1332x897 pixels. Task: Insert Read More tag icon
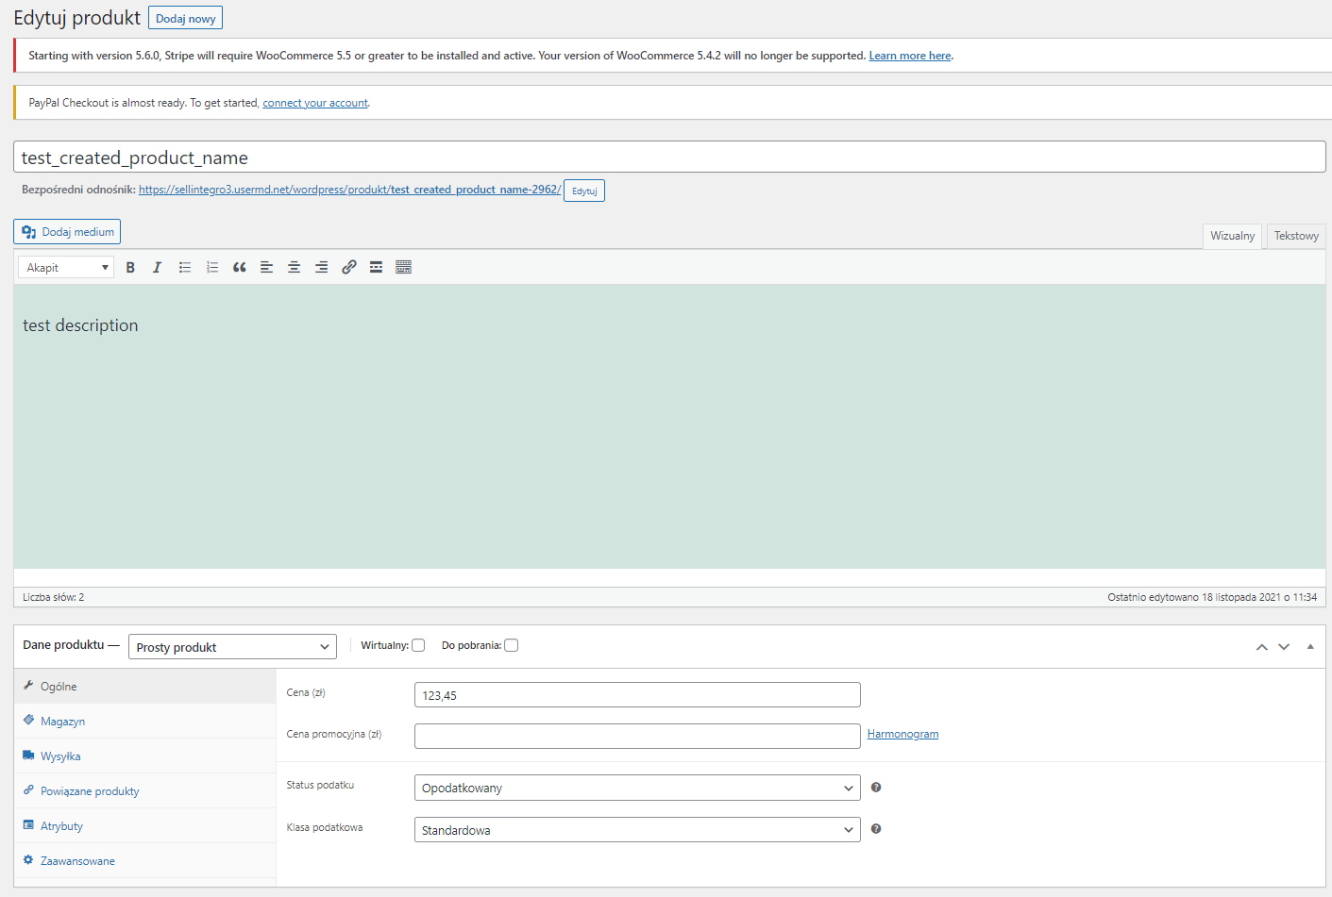(376, 268)
